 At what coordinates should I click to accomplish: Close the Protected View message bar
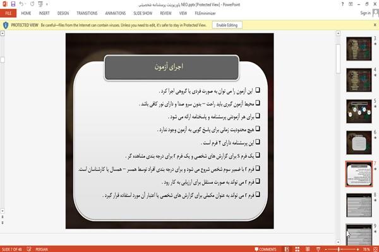[375, 25]
